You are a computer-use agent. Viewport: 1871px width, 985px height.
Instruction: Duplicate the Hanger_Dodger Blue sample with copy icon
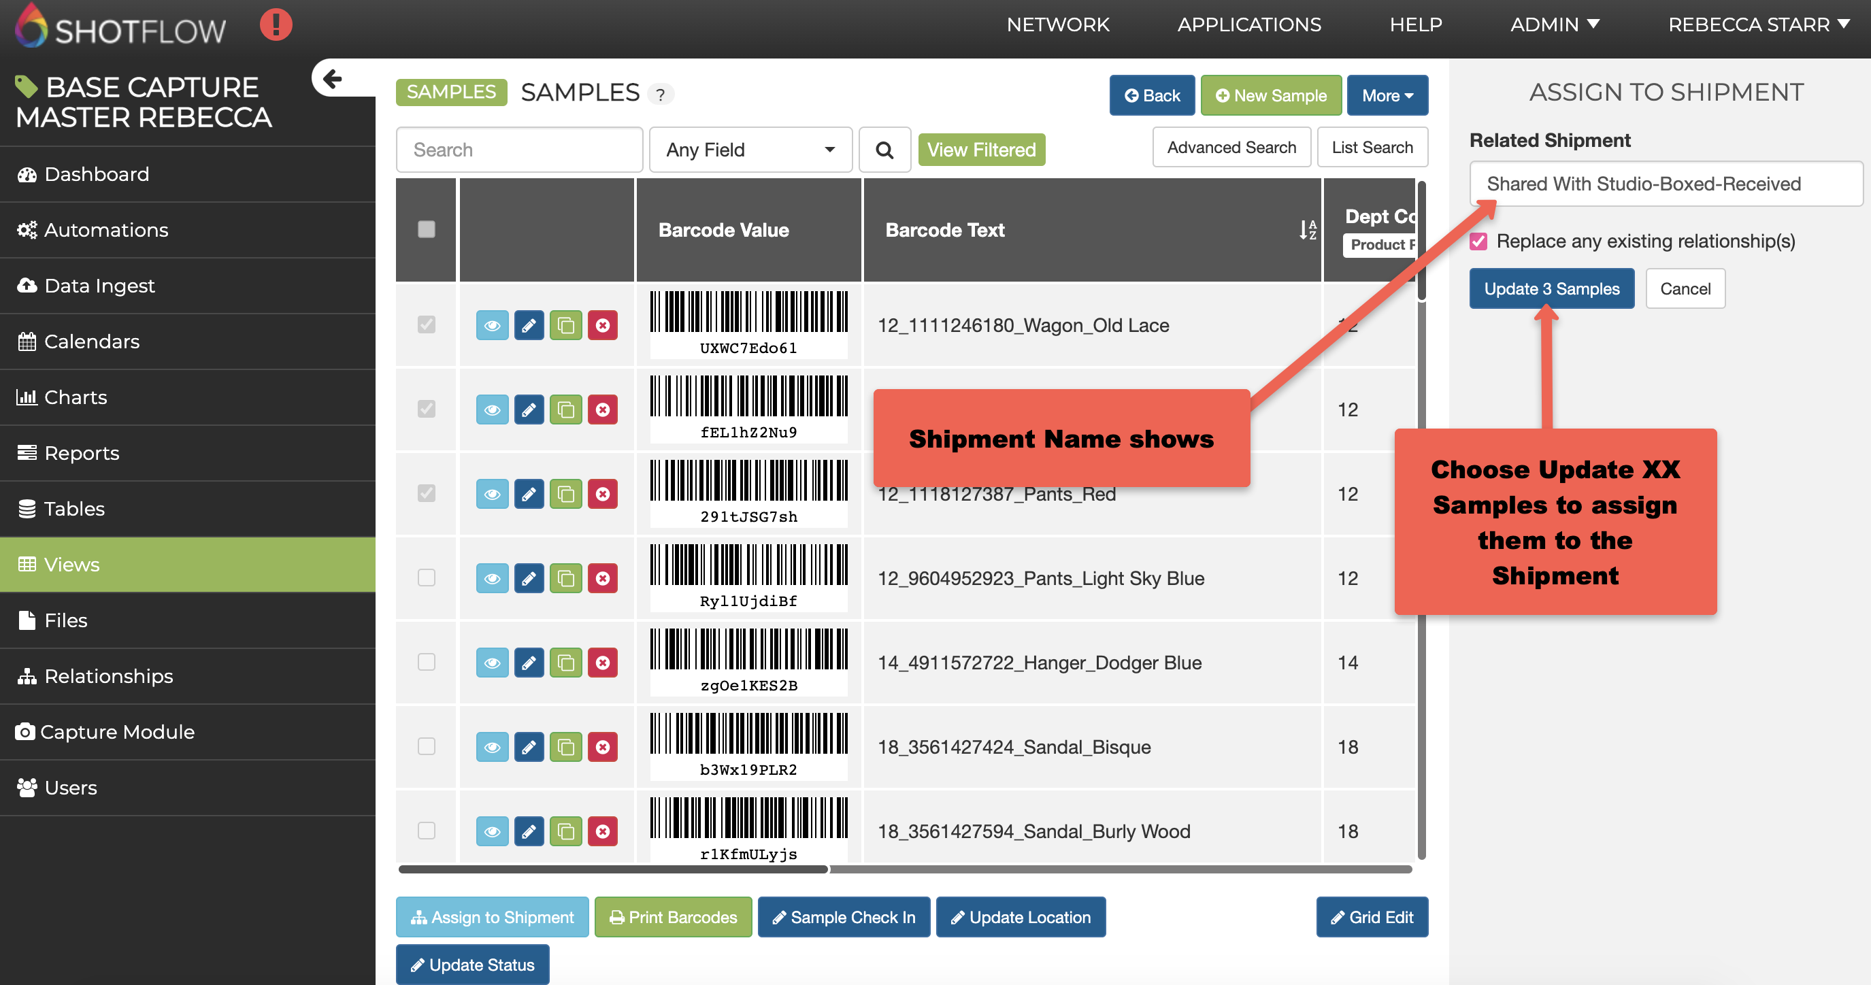coord(566,663)
